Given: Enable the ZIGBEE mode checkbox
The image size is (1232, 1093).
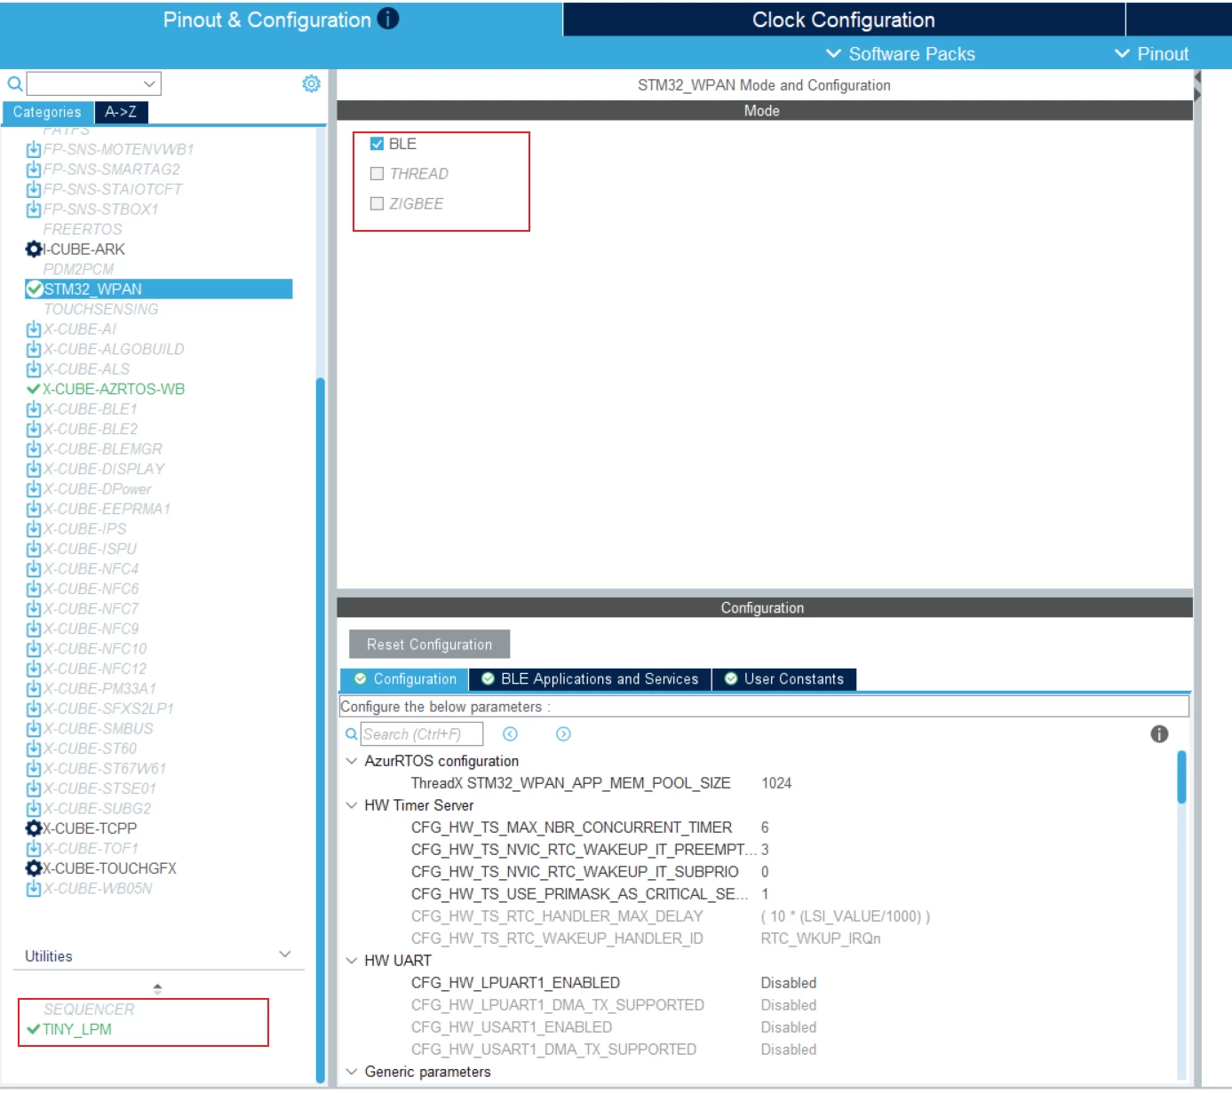Looking at the screenshot, I should (x=377, y=204).
